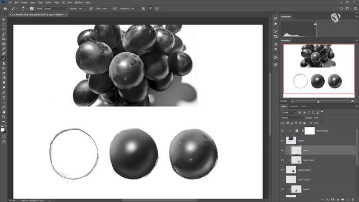
Task: Add a layer mask
Action: pos(333,200)
